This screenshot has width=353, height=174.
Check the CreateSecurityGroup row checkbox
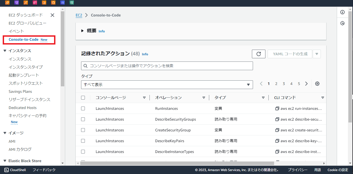(x=83, y=130)
